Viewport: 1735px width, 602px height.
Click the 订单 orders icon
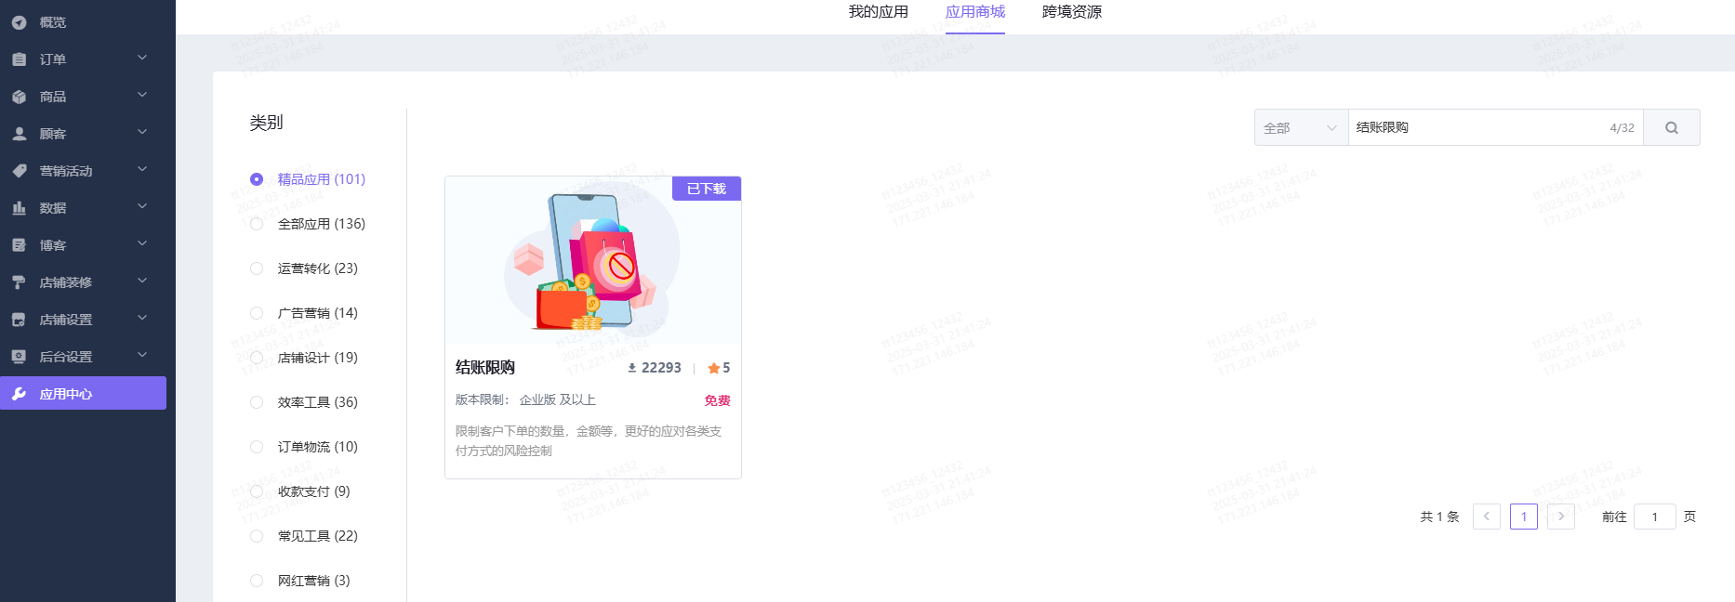[19, 59]
